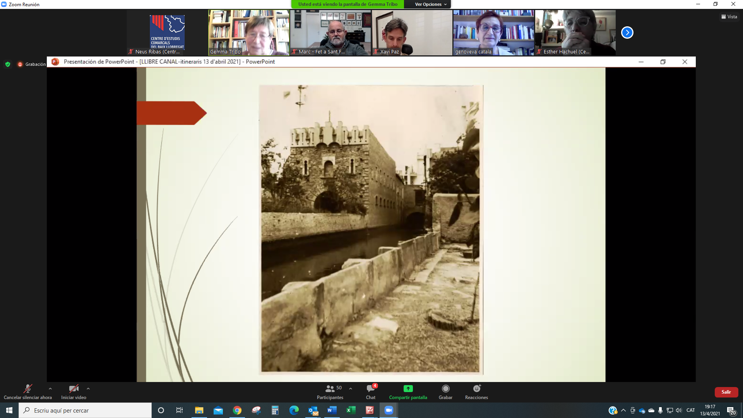Click the Windows search box
Screen dimensions: 743x418
tap(85, 410)
